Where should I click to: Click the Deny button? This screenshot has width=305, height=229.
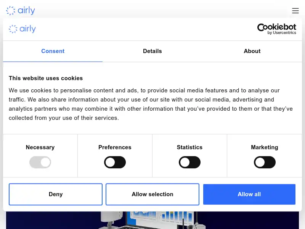[x=56, y=194]
